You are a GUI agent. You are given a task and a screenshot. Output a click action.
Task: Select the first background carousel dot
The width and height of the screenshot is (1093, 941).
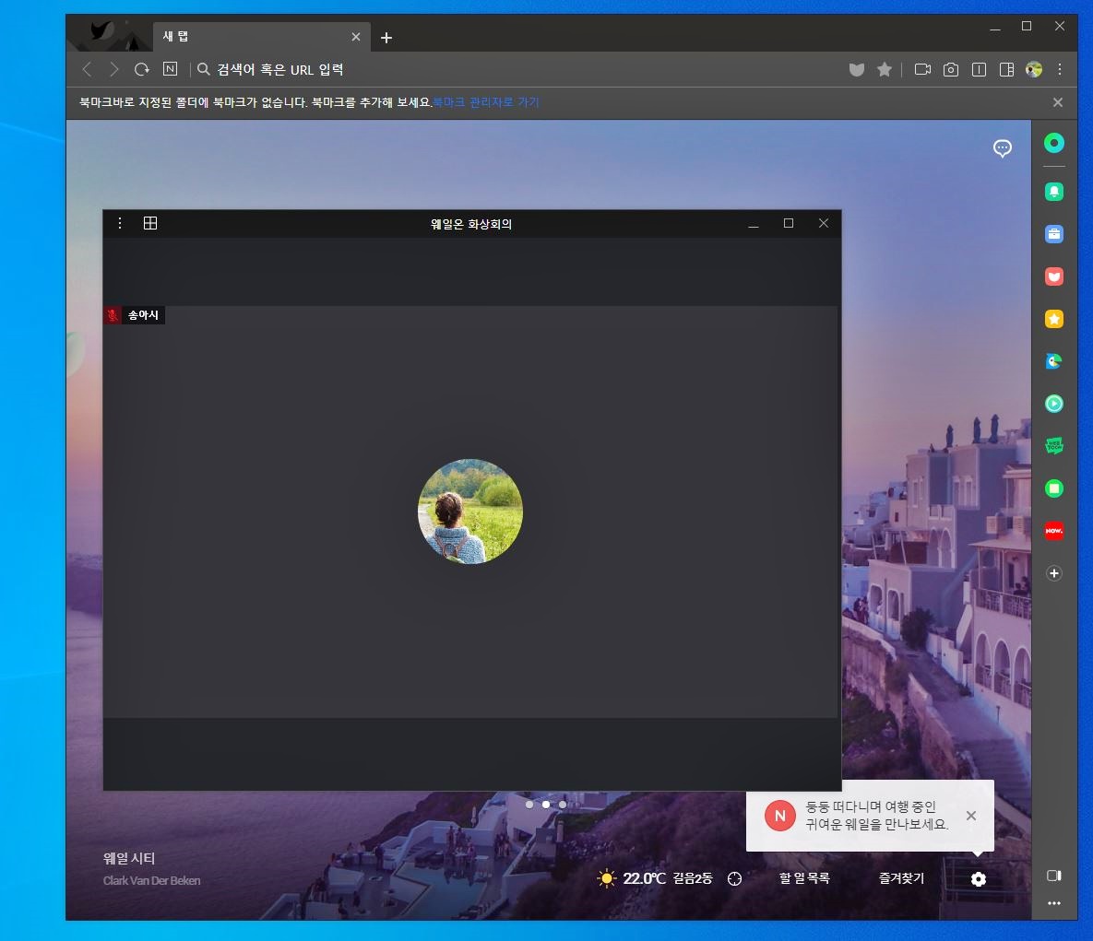pos(529,805)
